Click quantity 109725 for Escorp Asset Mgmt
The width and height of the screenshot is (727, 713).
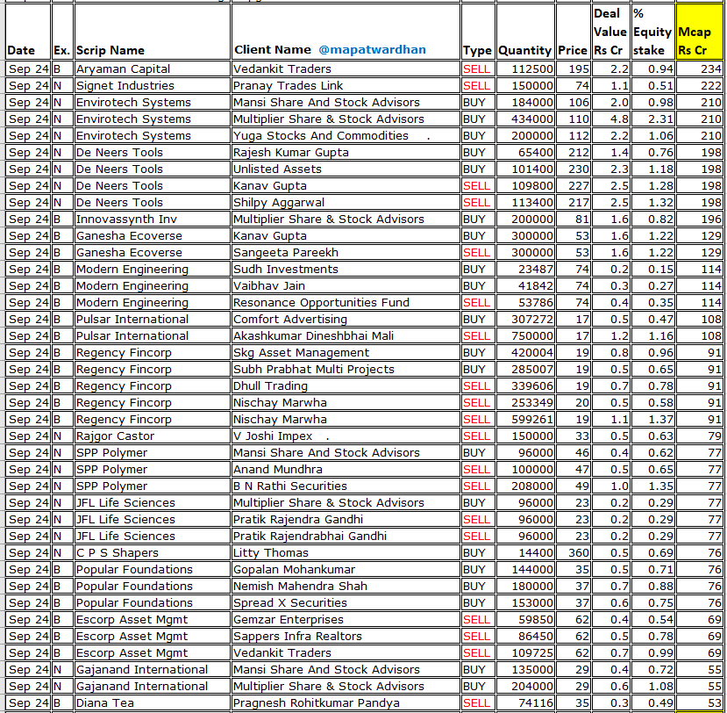point(525,653)
